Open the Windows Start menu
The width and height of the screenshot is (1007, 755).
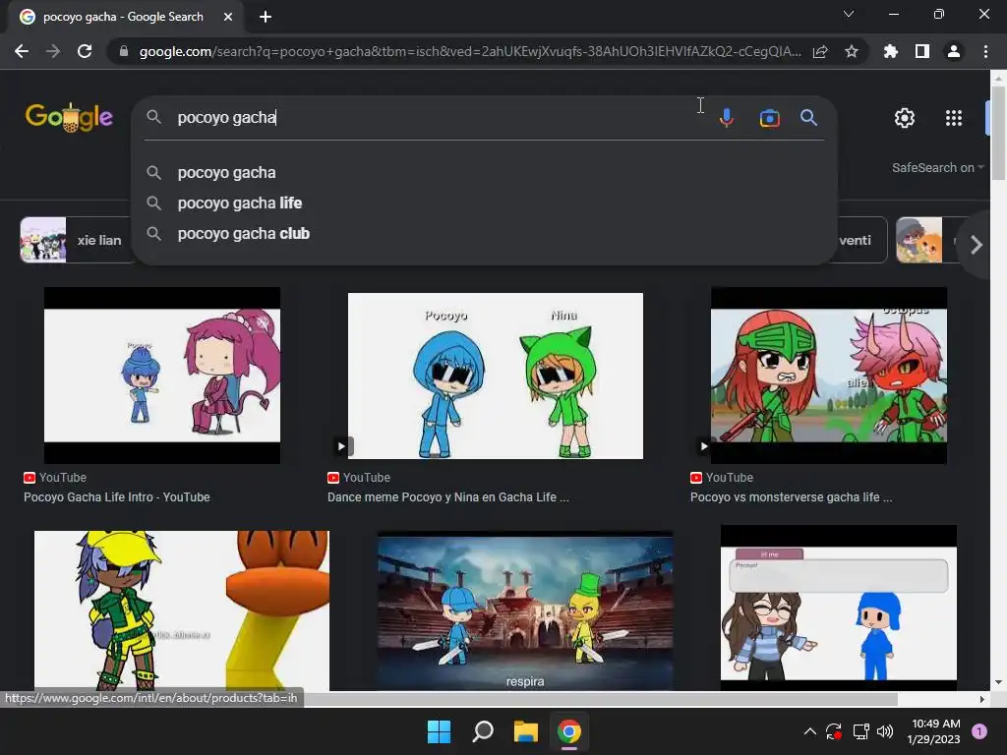click(x=440, y=731)
